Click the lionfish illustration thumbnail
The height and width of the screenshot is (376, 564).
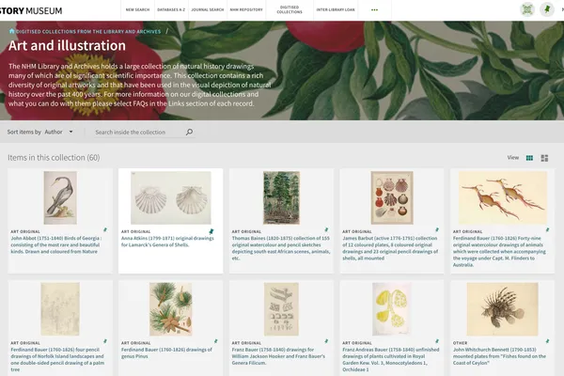tap(503, 309)
